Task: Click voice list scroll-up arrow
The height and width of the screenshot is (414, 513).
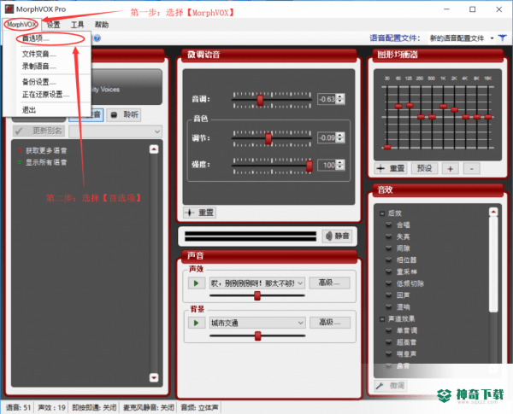Action: click(x=154, y=149)
